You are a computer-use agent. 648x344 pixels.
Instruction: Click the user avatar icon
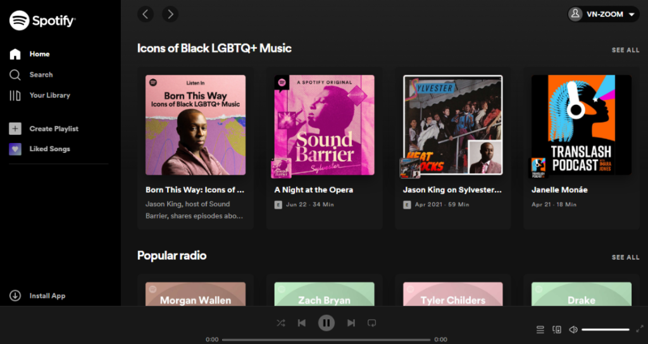click(x=575, y=14)
